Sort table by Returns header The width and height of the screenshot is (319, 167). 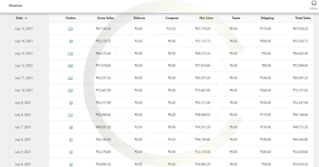point(139,18)
